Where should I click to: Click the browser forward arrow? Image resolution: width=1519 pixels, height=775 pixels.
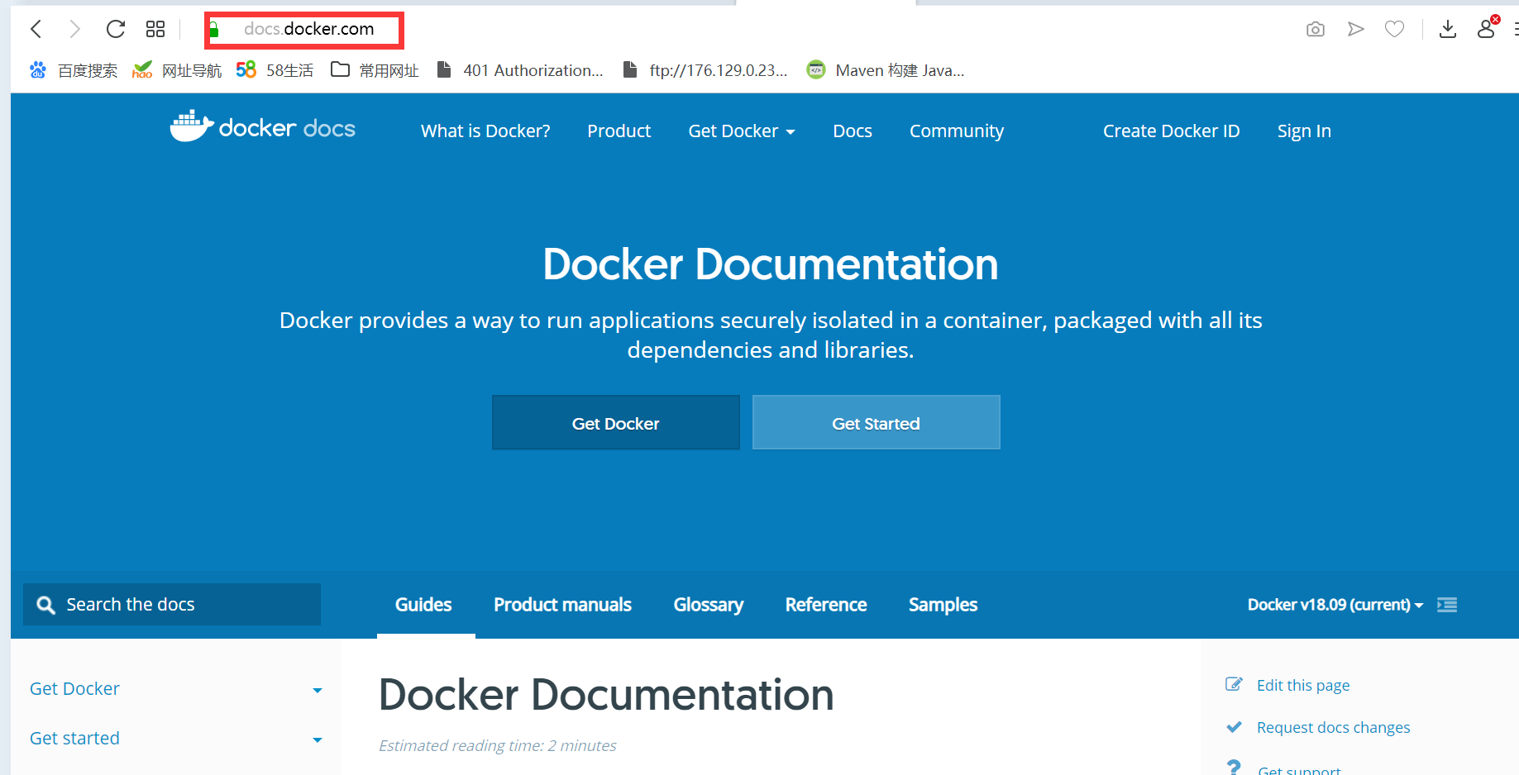pos(74,29)
